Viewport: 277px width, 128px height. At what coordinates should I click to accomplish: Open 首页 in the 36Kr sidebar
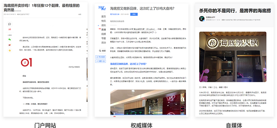click(104, 17)
